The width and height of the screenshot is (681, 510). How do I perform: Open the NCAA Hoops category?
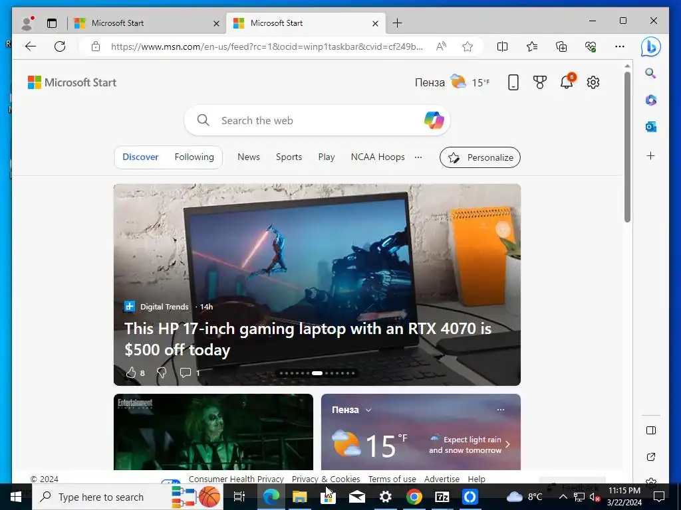click(378, 157)
